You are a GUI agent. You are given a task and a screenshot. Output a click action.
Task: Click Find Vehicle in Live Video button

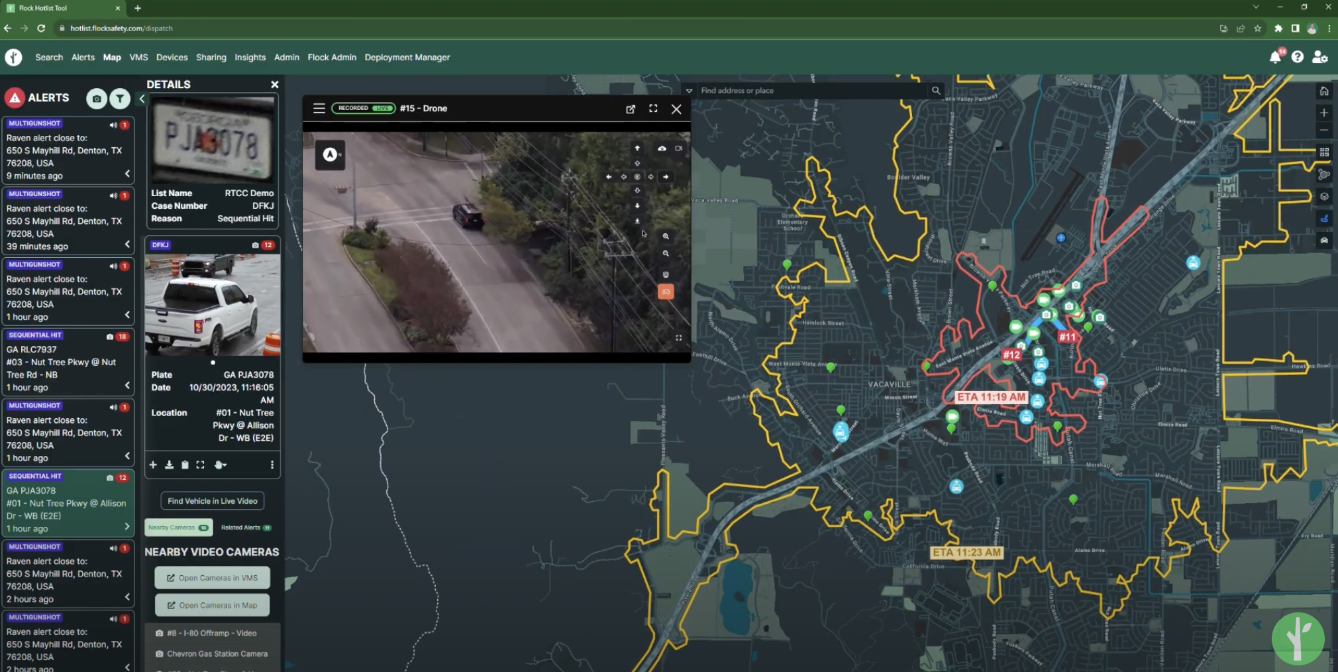[213, 501]
